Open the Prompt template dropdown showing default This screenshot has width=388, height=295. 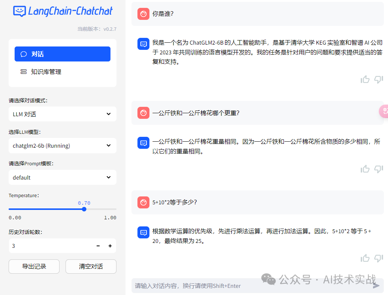point(62,177)
